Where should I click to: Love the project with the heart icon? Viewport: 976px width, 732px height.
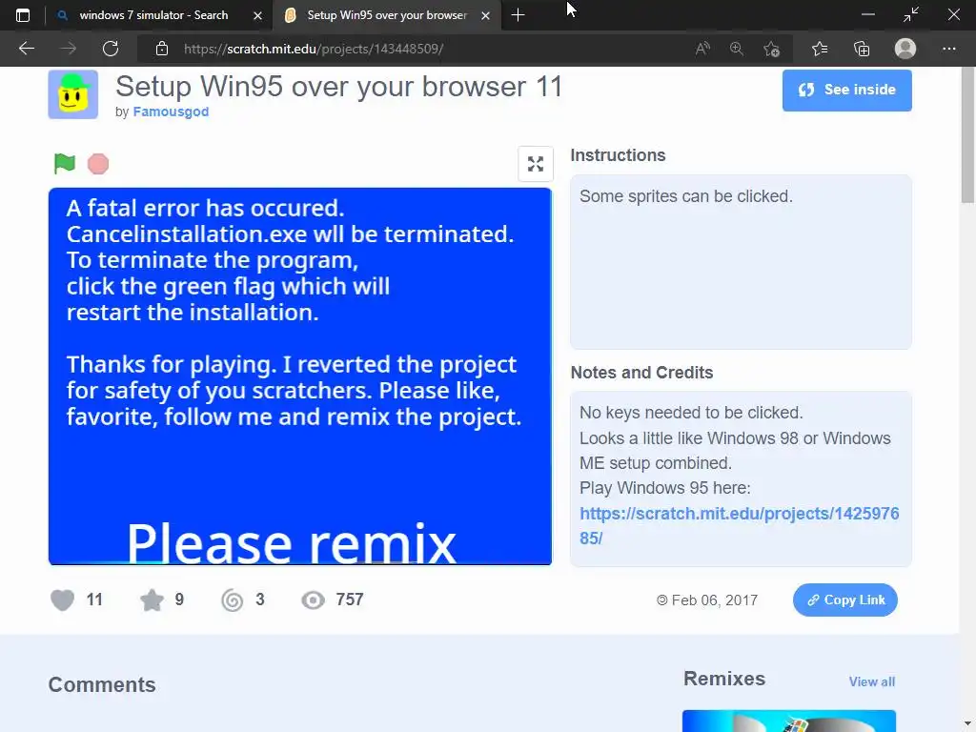point(62,600)
